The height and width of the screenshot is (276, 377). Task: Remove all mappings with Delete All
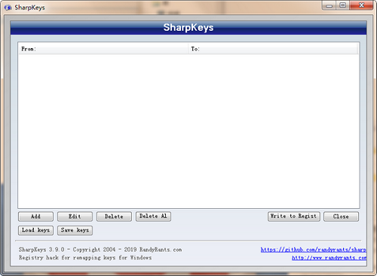153,216
